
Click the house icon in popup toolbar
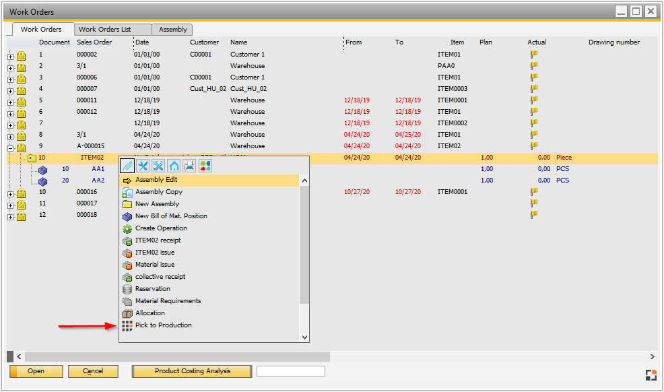[x=174, y=166]
